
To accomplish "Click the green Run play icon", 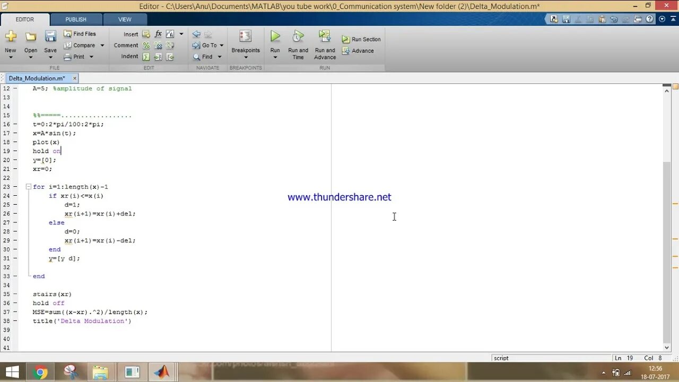I will 275,36.
